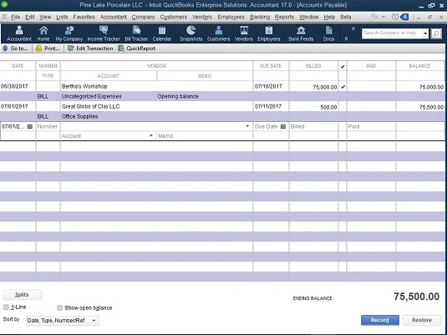The height and width of the screenshot is (335, 447).
Task: Click the 75,000.00 billed amount
Action: coord(325,87)
